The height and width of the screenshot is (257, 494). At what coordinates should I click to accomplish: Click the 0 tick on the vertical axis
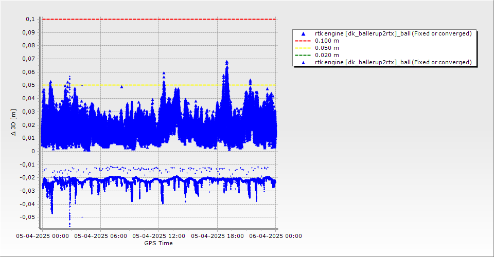pyautogui.click(x=32, y=151)
